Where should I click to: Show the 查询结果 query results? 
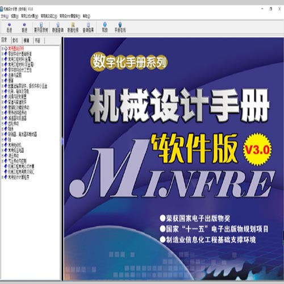pyautogui.click(x=88, y=27)
